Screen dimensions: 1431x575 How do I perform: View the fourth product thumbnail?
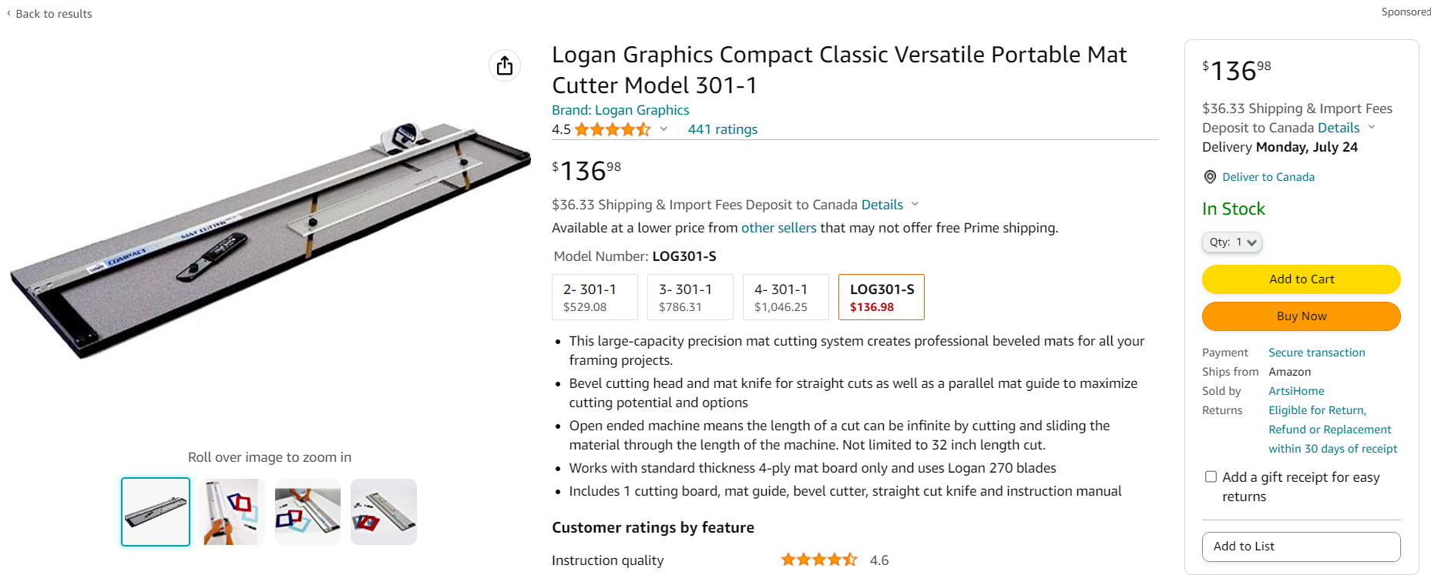coord(384,512)
